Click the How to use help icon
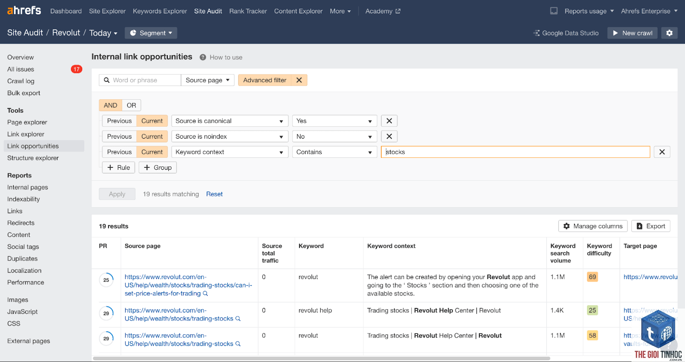This screenshot has width=685, height=362. (x=203, y=57)
